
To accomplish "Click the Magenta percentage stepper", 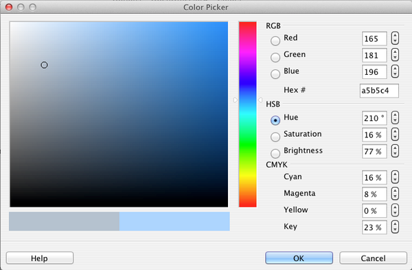I will (x=395, y=194).
